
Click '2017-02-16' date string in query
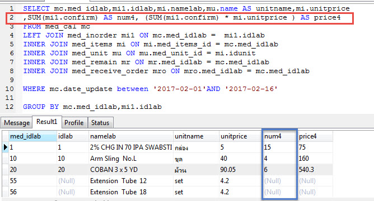click(x=251, y=89)
